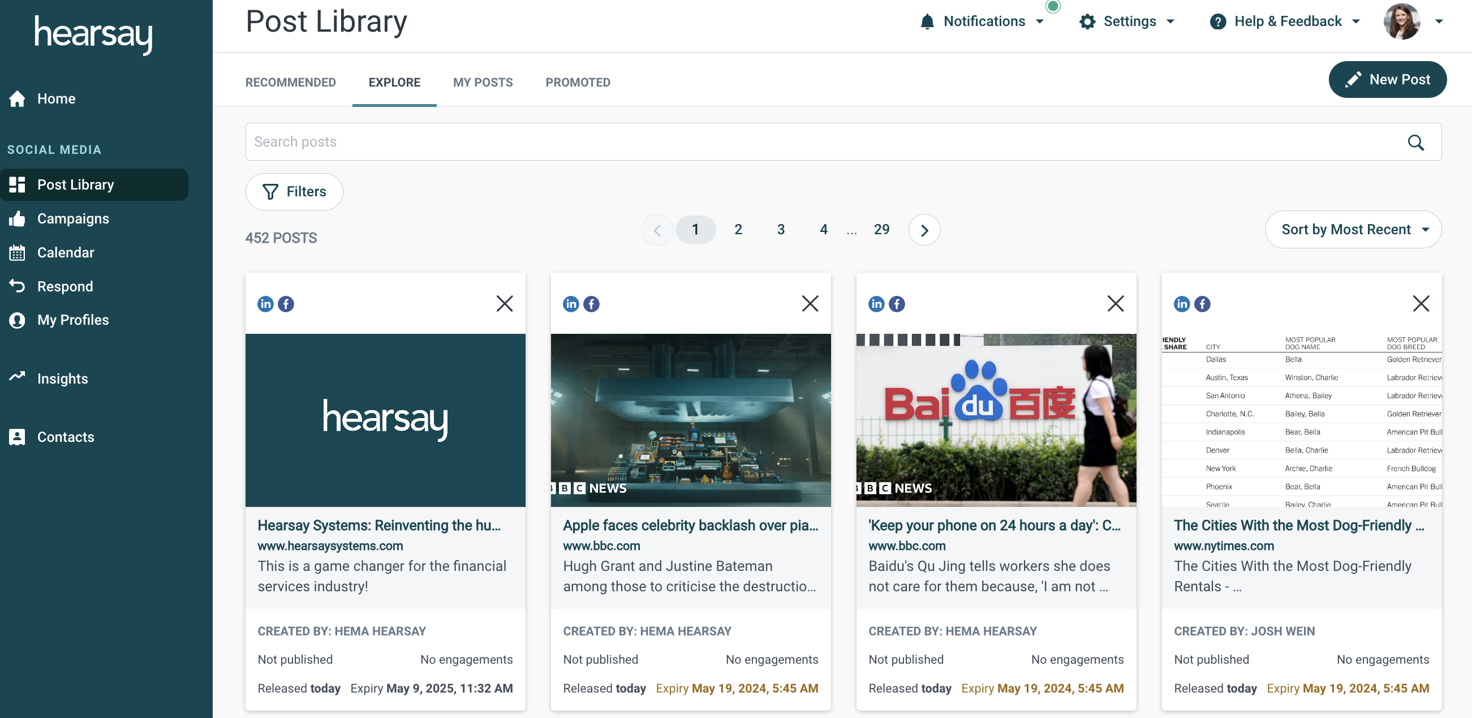Switch to the Recommended tab
Viewport: 1472px width, 718px height.
[290, 82]
